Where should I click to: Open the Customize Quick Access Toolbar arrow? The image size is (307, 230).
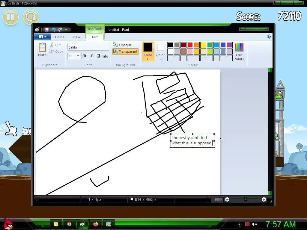pyautogui.click(x=66, y=30)
